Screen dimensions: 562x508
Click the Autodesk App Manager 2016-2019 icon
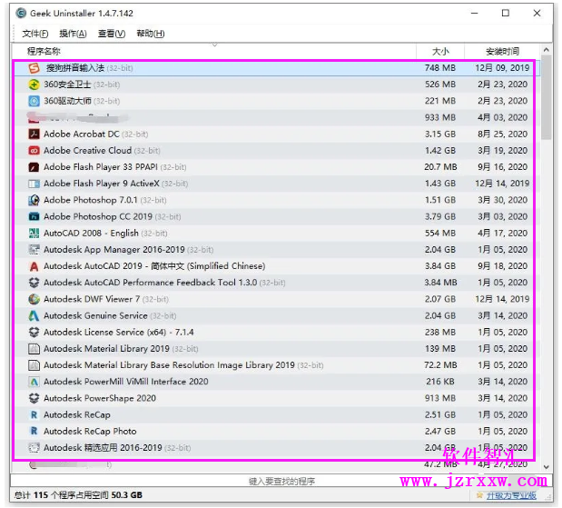coord(34,249)
